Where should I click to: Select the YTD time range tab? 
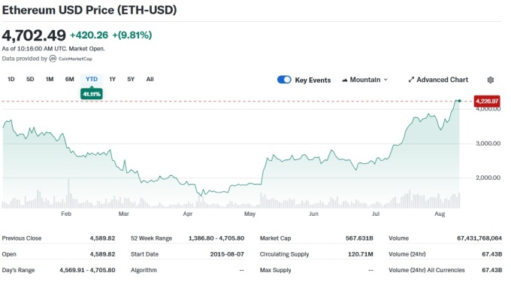[92, 79]
